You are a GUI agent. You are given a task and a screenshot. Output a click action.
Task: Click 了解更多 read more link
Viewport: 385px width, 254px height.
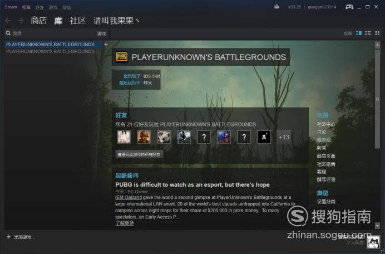coord(125,223)
